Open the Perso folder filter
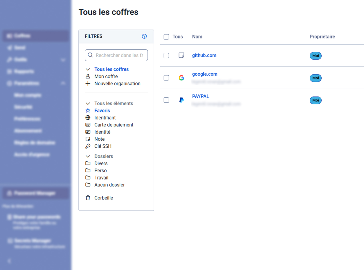The height and width of the screenshot is (270, 364). pos(100,170)
